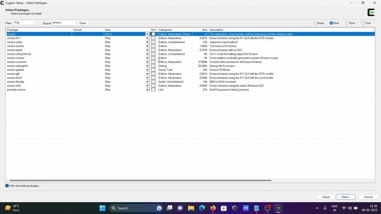Open Skip dropdown for emacs-X11
The width and height of the screenshot is (381, 214).
[x=147, y=38]
